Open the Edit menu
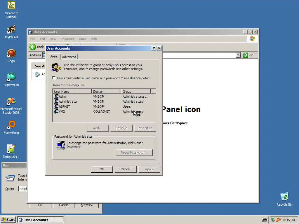 [42, 39]
